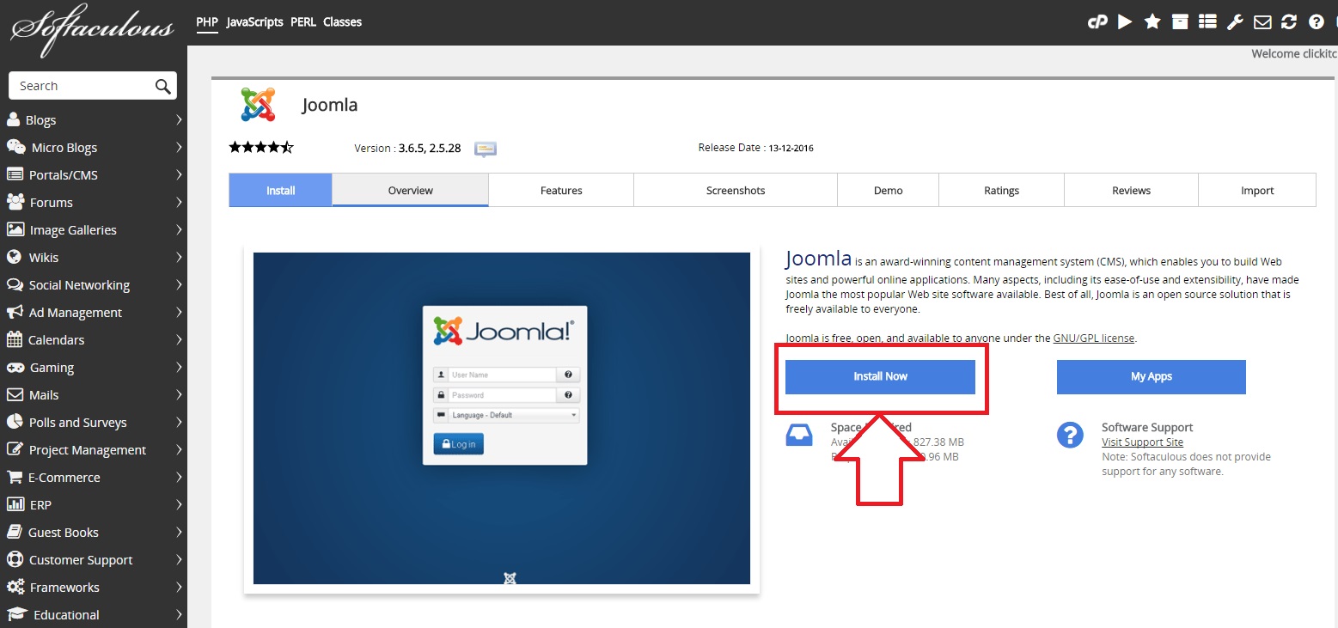Open help with the top bar question mark icon
1338x628 pixels.
(x=1316, y=21)
